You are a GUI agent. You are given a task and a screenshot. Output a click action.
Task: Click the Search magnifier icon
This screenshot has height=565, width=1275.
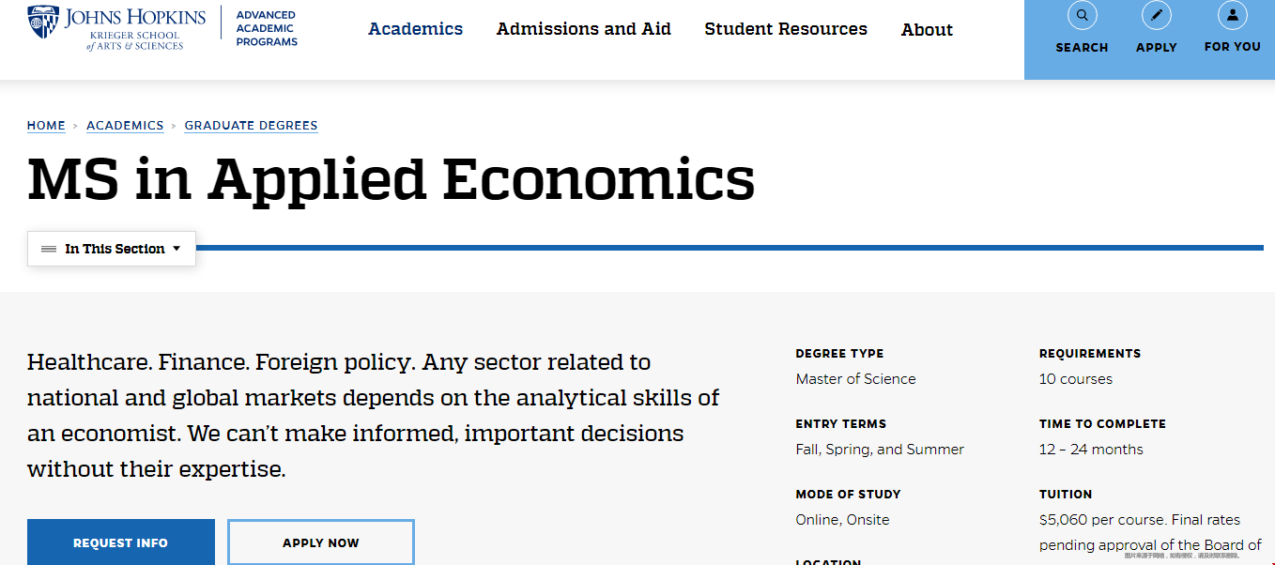click(x=1082, y=15)
